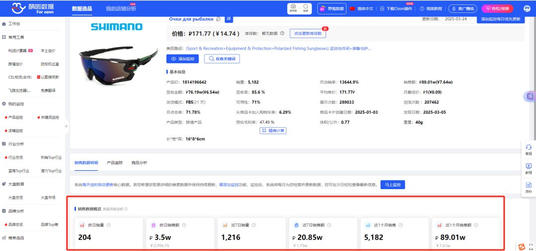The image size is (536, 251).
Task: Open 本土定价 in sidebar
Action: pos(48,50)
